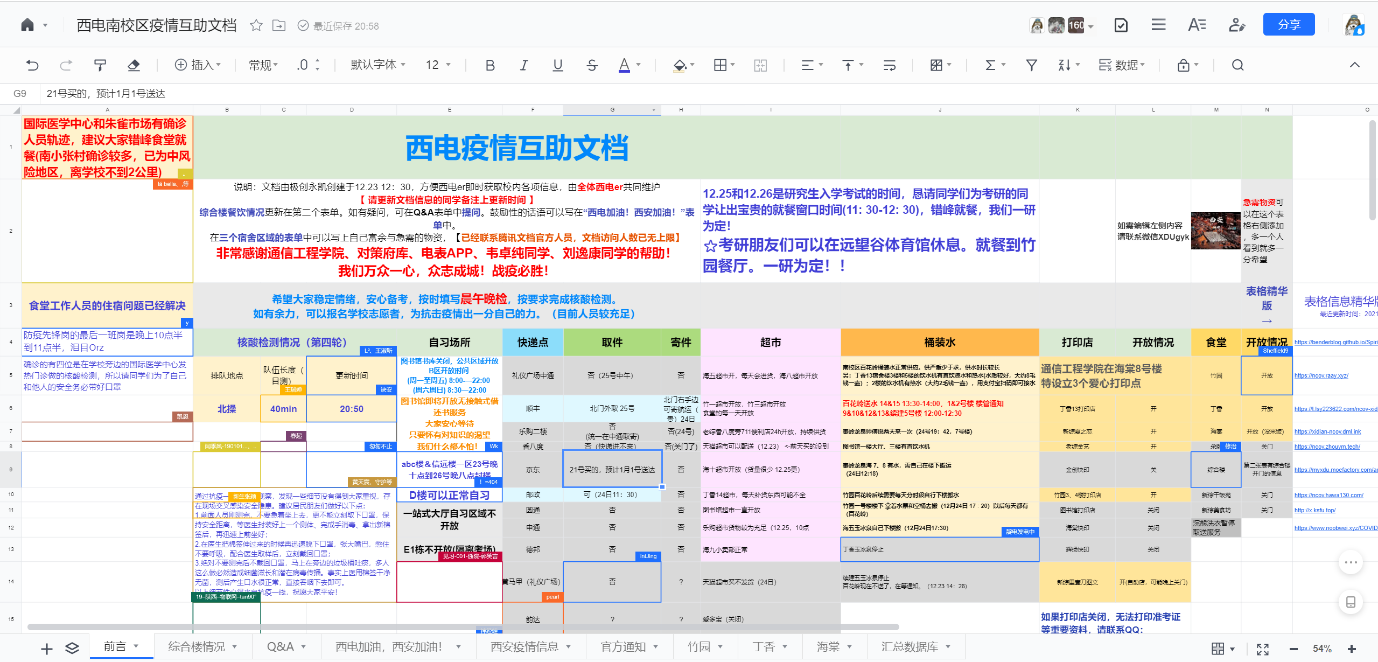Screen dimensions: 1378x662
Task: Open the filter funnel tool
Action: point(1031,65)
